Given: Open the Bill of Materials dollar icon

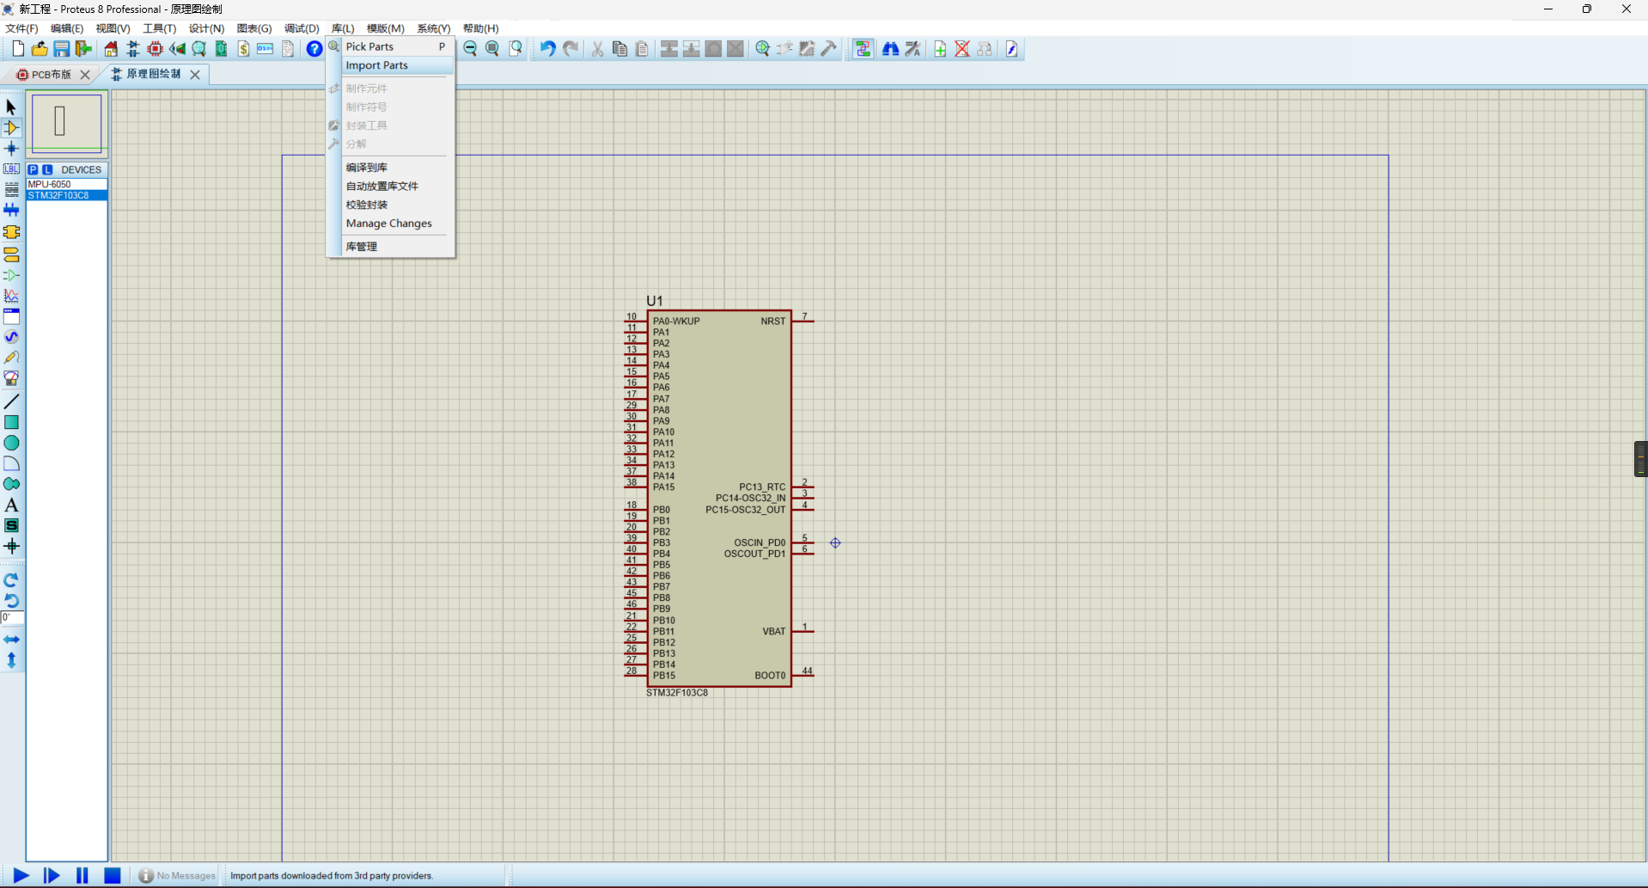Looking at the screenshot, I should (x=243, y=49).
